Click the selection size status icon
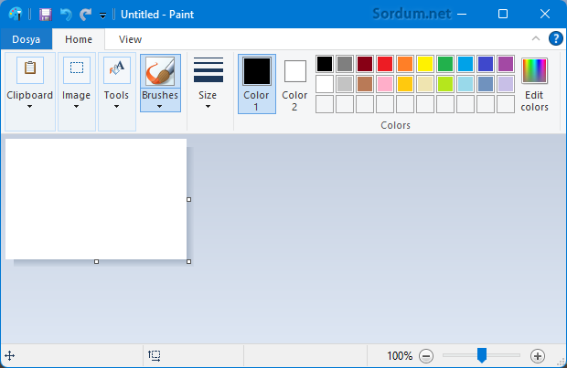The height and width of the screenshot is (368, 567). coord(155,356)
